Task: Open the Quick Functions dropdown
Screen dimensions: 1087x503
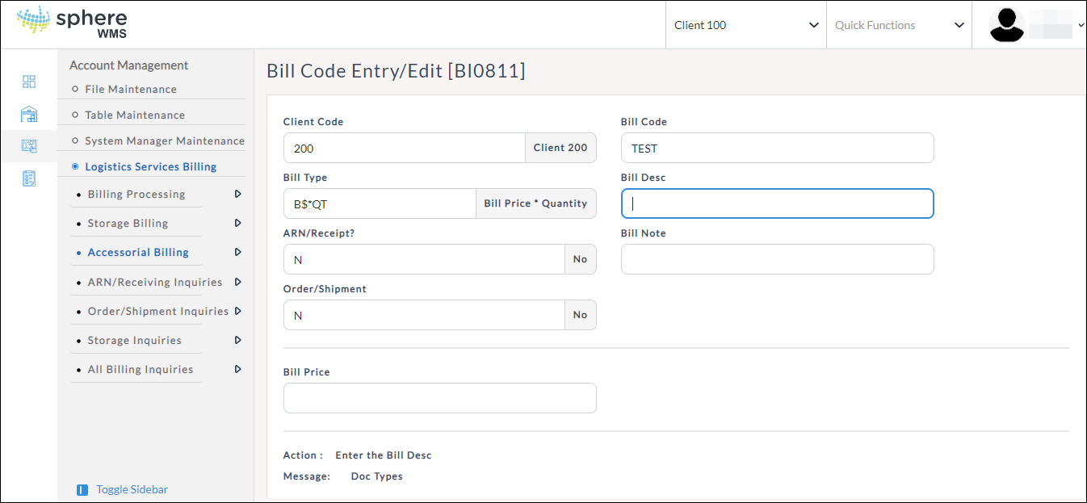Action: click(x=899, y=25)
